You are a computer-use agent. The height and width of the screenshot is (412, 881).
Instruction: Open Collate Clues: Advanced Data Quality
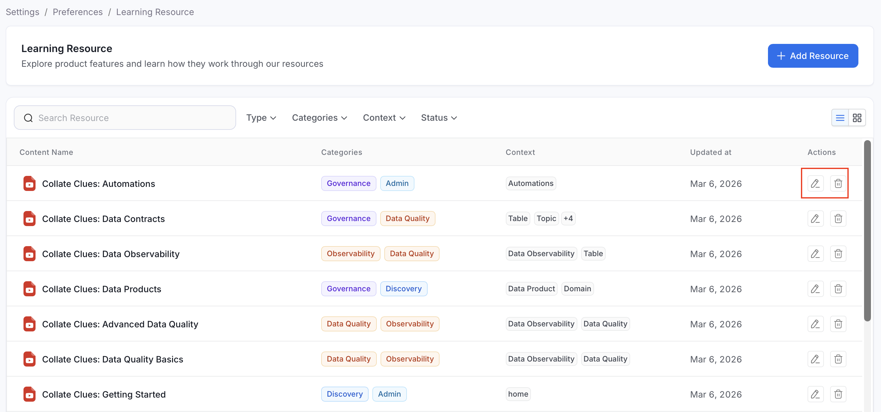[120, 324]
